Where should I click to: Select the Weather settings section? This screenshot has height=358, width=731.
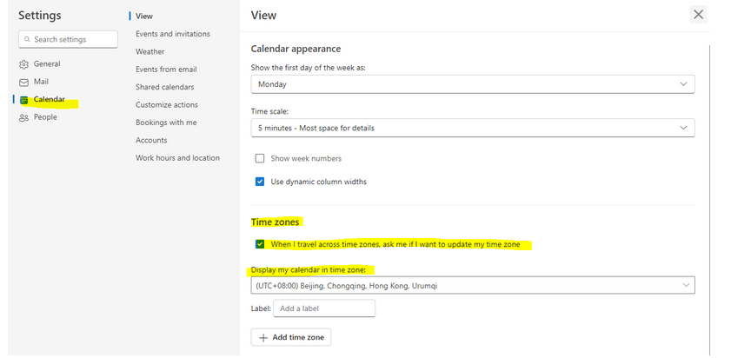point(150,52)
